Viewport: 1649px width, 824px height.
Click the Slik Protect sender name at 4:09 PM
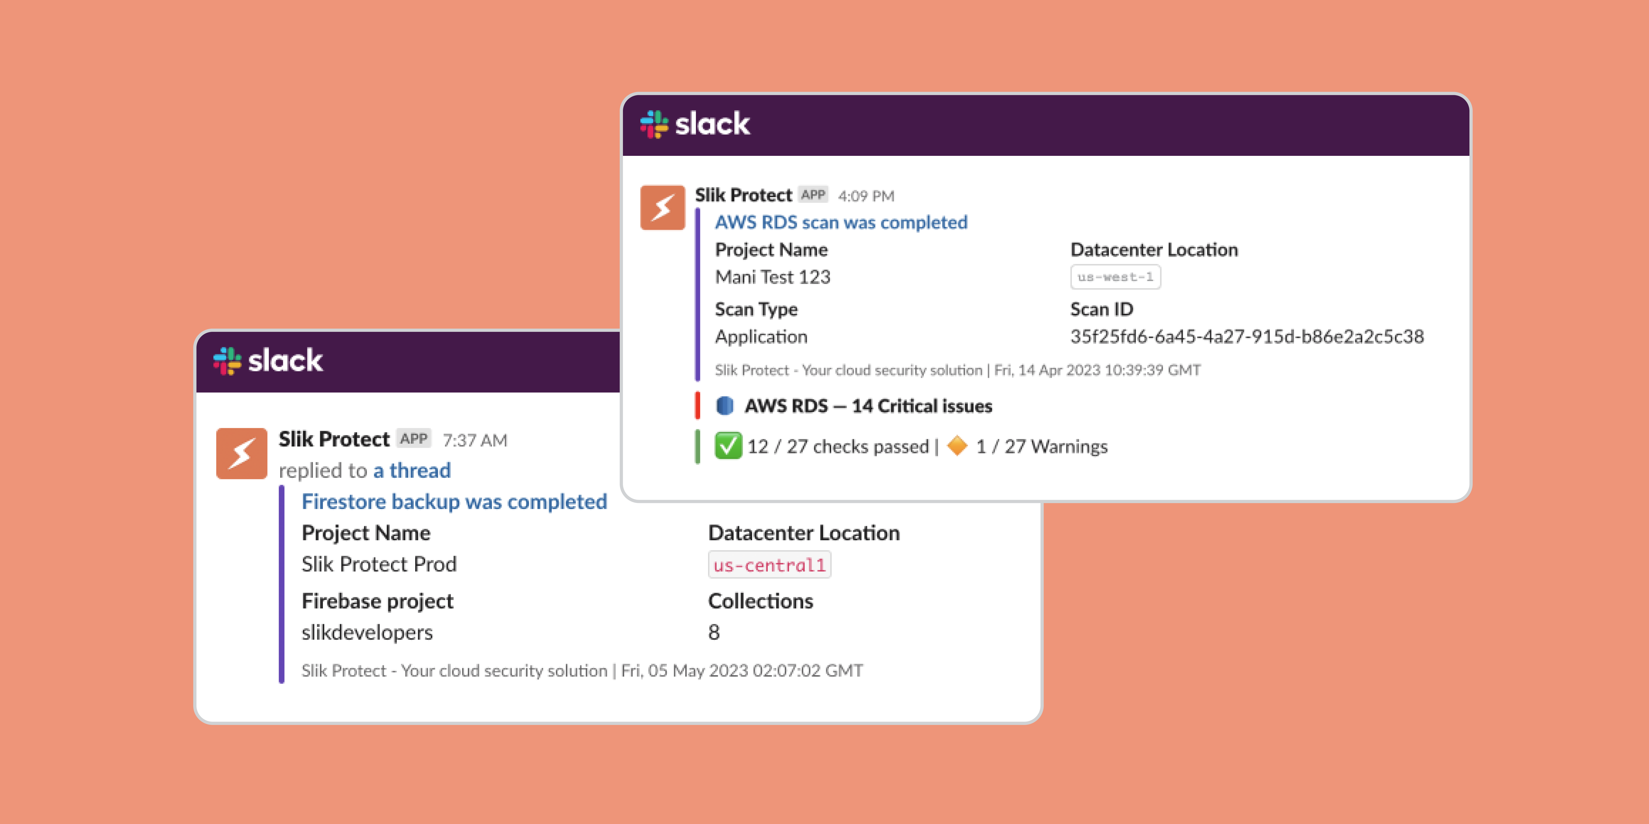click(743, 195)
